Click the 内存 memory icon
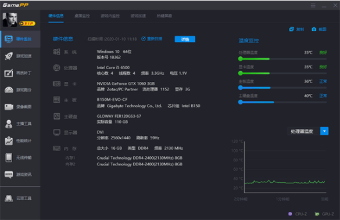The image size is (340, 220). [x=56, y=149]
